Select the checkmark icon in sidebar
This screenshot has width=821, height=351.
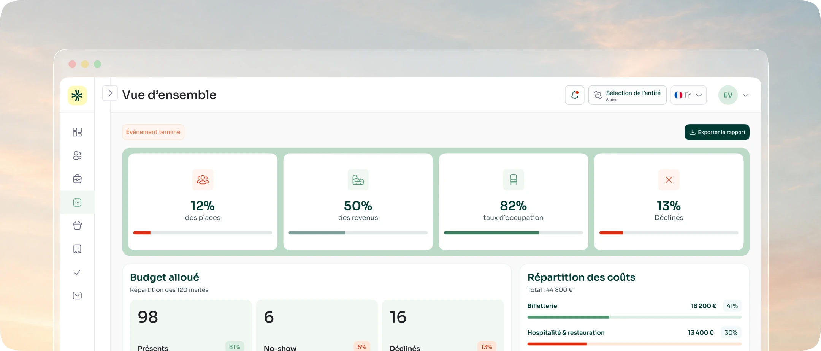[x=77, y=272]
